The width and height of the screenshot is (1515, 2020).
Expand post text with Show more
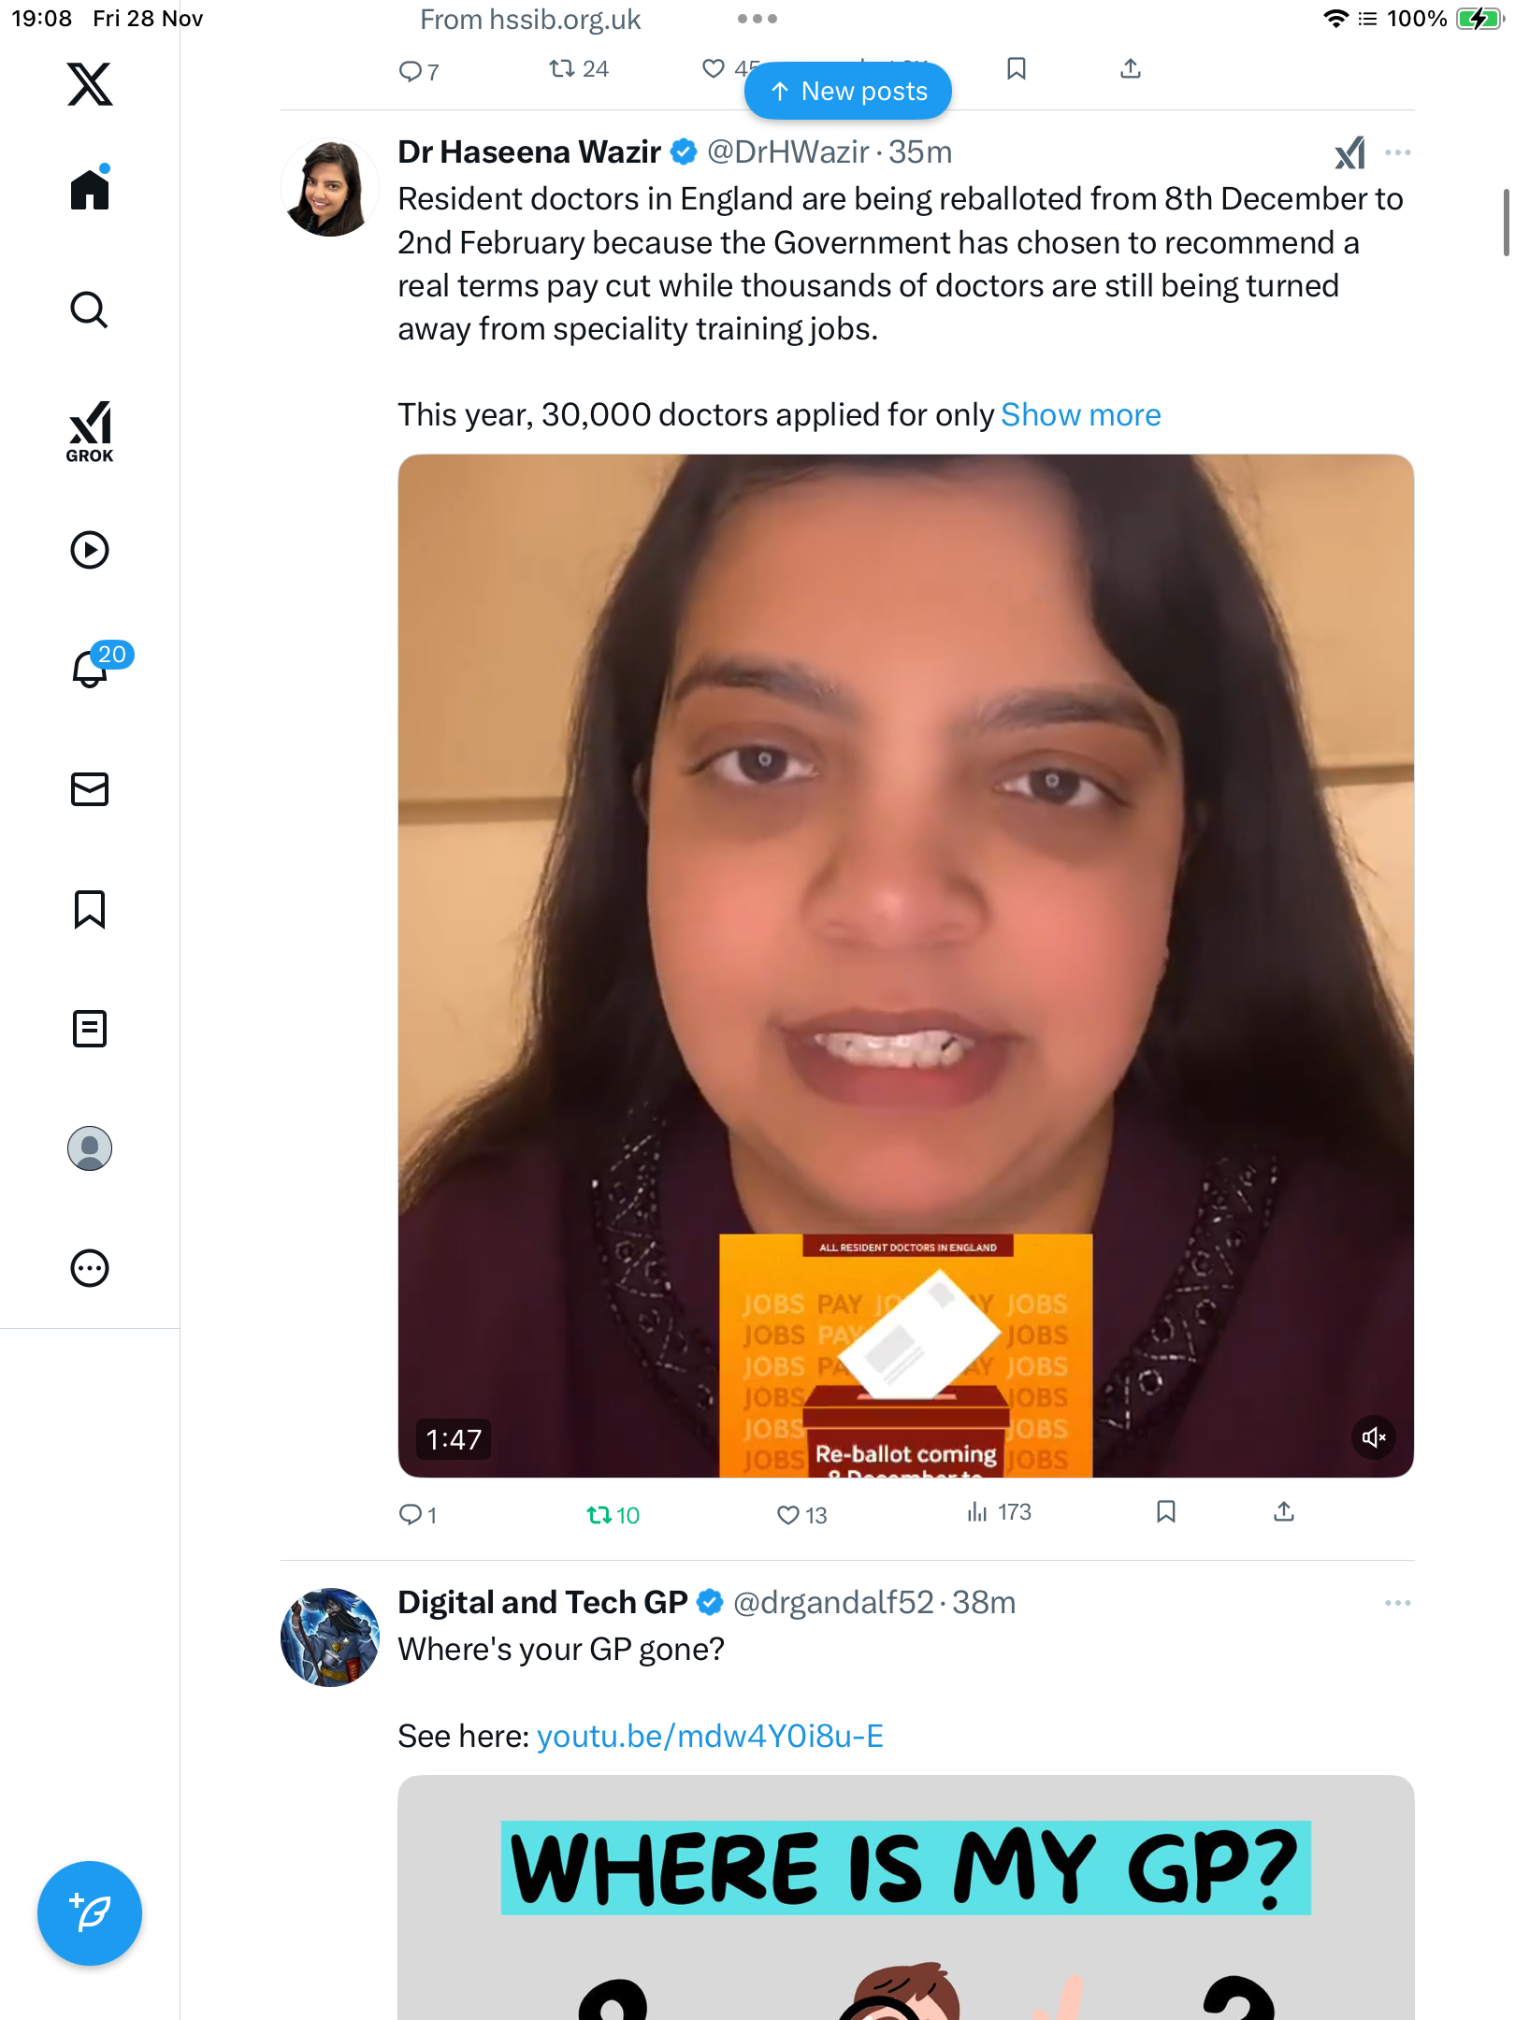tap(1080, 414)
